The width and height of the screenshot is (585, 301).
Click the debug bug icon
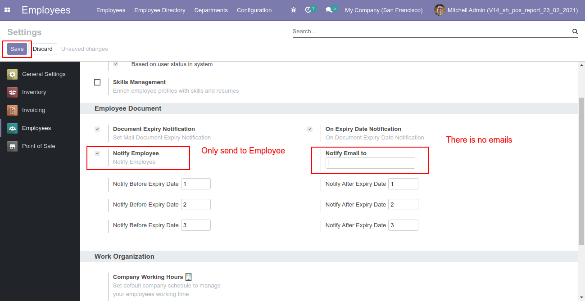(x=294, y=10)
